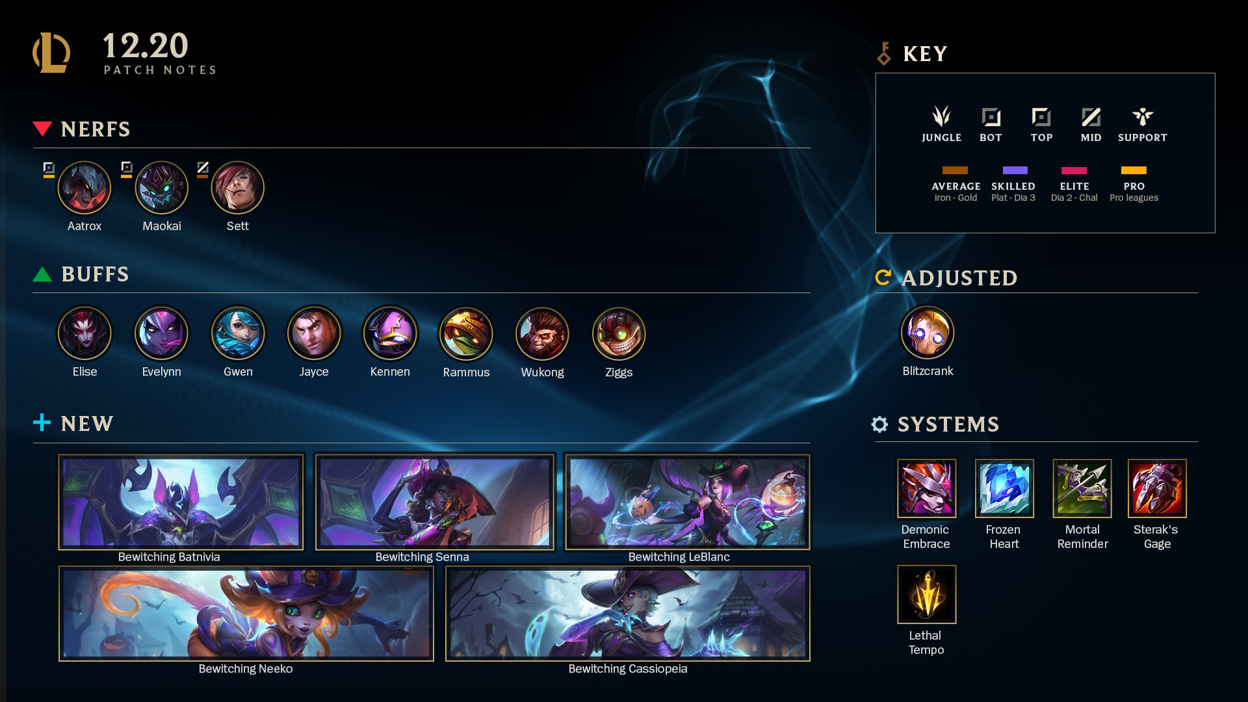Click the Bewitching Cassiopeia splash art
The image size is (1248, 702).
(x=628, y=614)
